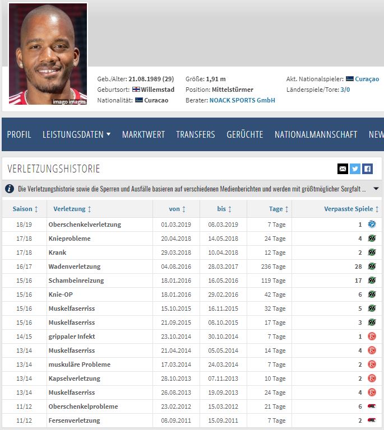Open NOACK SPORTS GmbH advisor link
Image resolution: width=384 pixels, height=430 pixels.
click(x=242, y=100)
